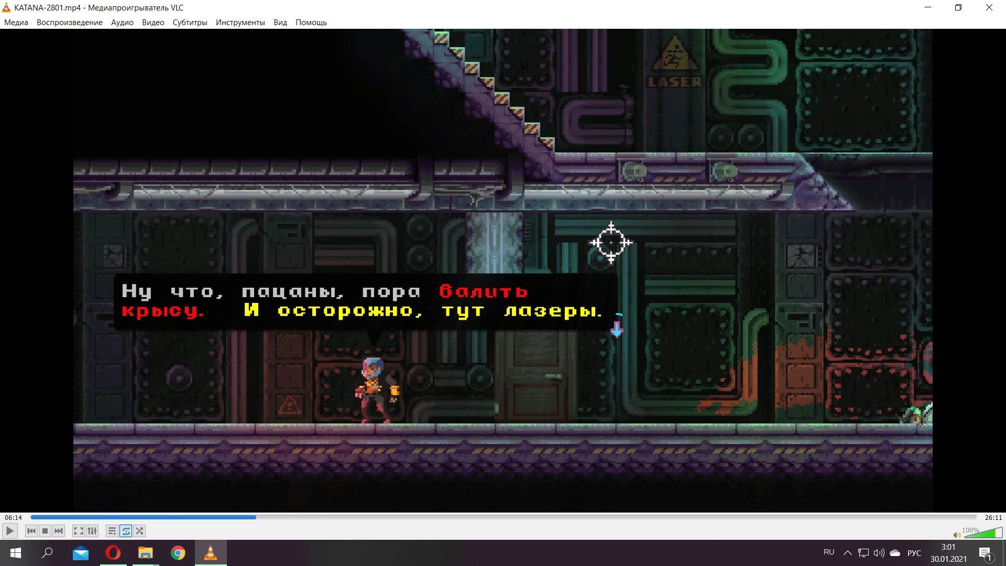The height and width of the screenshot is (566, 1006).
Task: Open system volume tray icon
Action: click(x=879, y=553)
